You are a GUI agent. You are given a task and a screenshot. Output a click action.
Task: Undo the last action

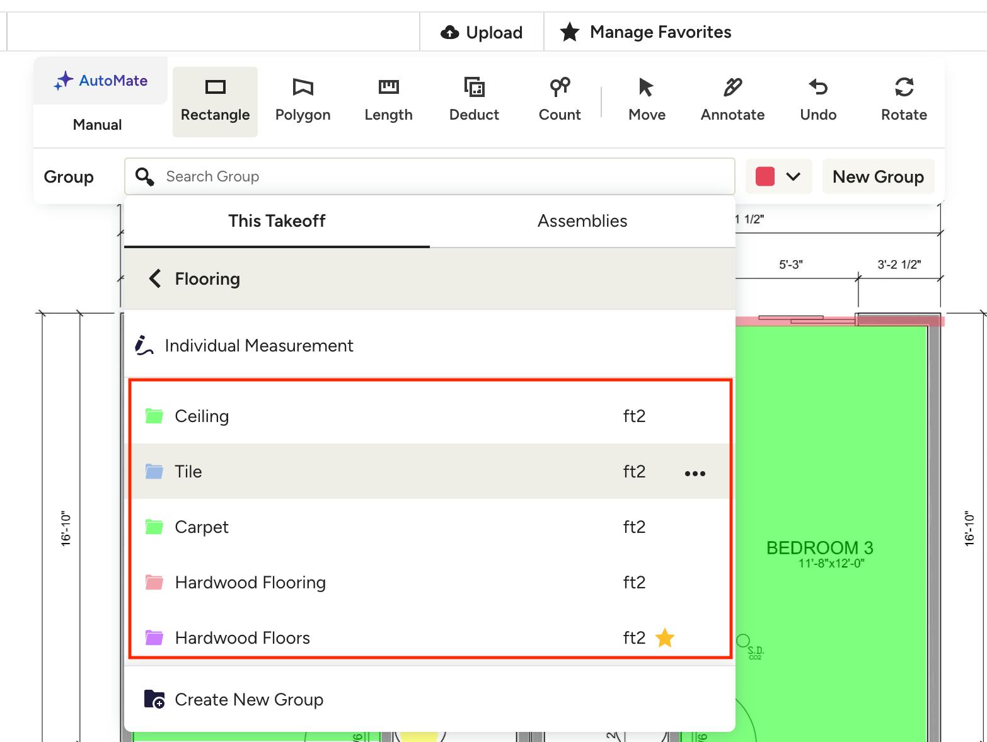click(x=818, y=101)
